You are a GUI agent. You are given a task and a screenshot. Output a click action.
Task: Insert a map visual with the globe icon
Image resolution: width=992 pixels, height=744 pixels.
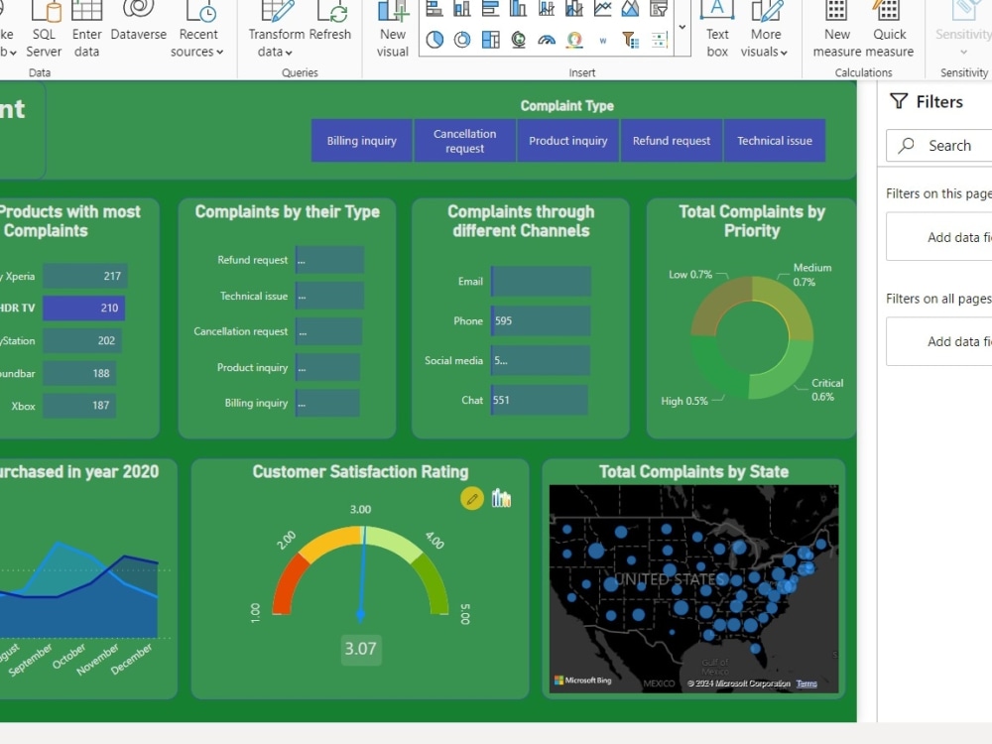pyautogui.click(x=517, y=40)
